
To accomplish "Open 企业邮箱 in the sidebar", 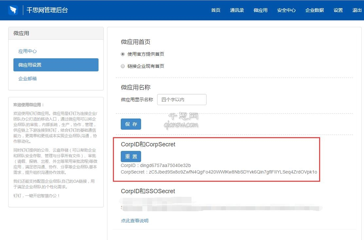I will 27,79.
